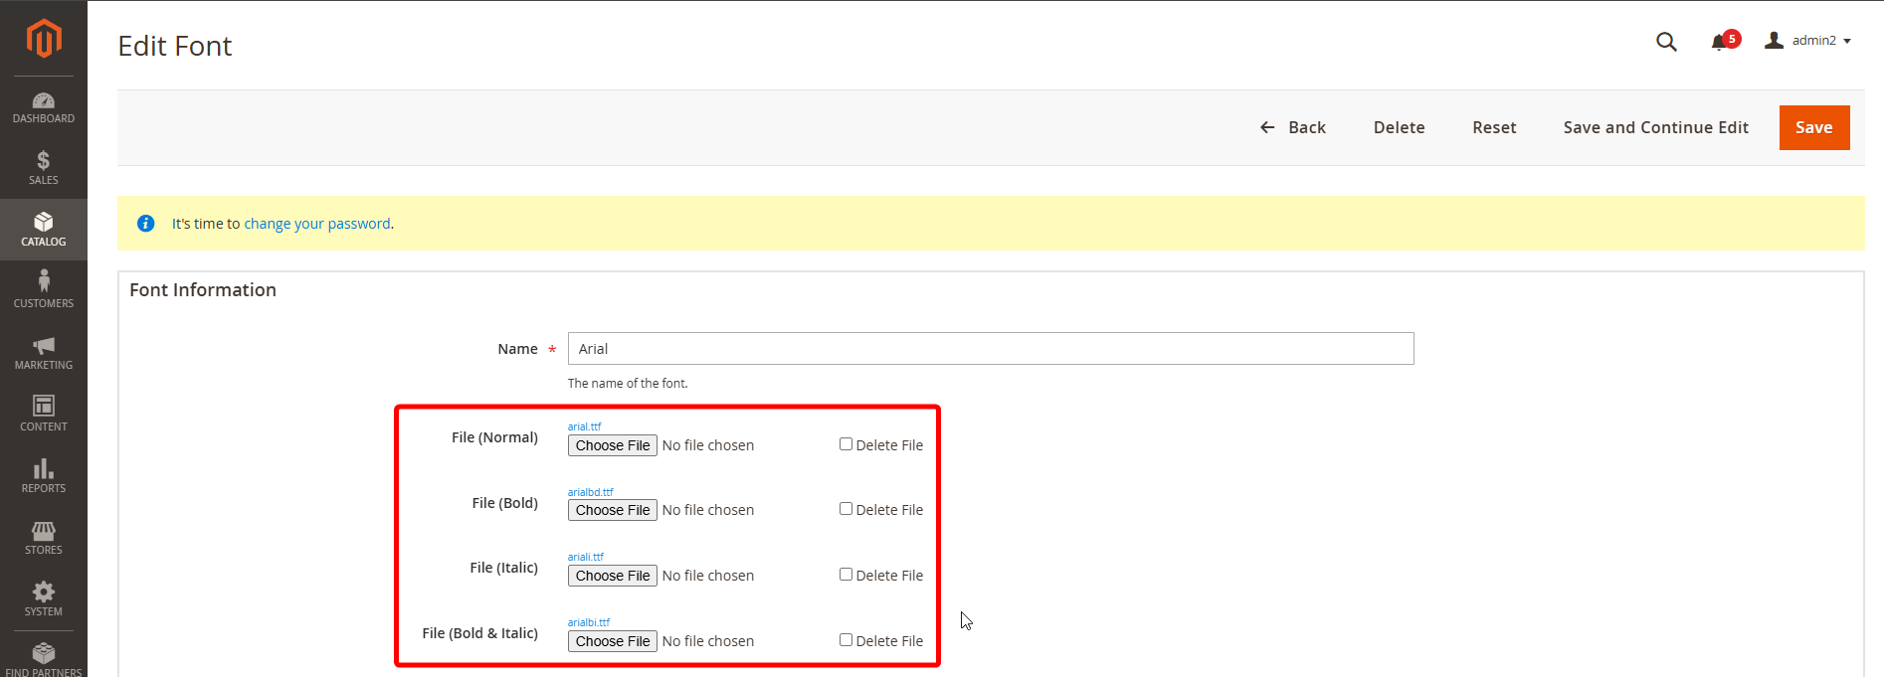The width and height of the screenshot is (1884, 677).
Task: Open the Content sidebar menu
Action: [x=43, y=414]
